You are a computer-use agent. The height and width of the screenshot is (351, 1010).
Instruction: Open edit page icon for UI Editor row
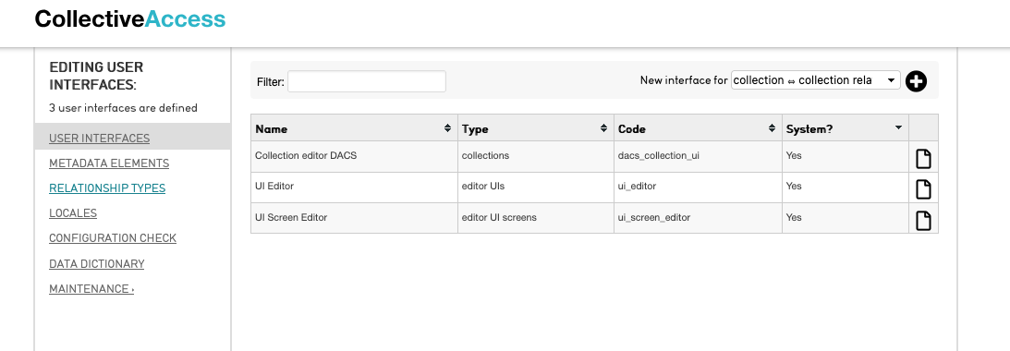tap(923, 189)
